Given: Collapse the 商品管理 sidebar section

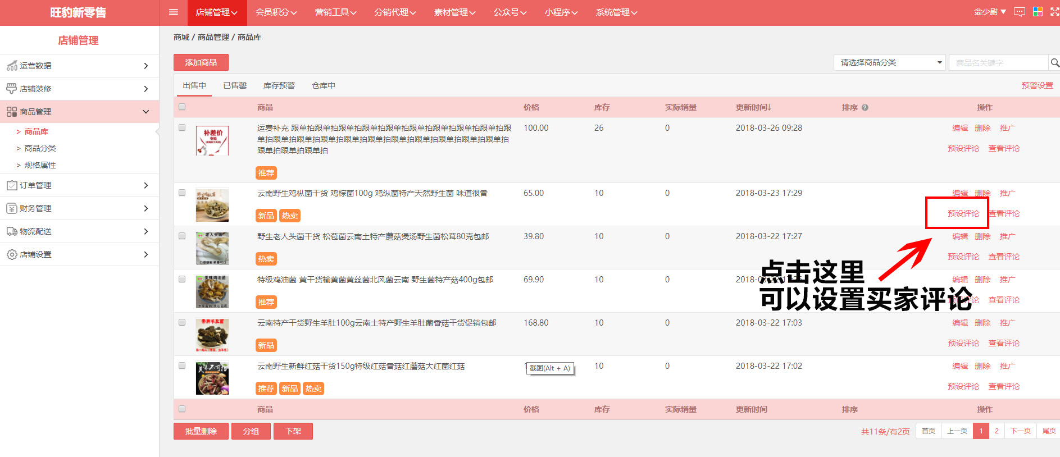Looking at the screenshot, I should point(79,112).
